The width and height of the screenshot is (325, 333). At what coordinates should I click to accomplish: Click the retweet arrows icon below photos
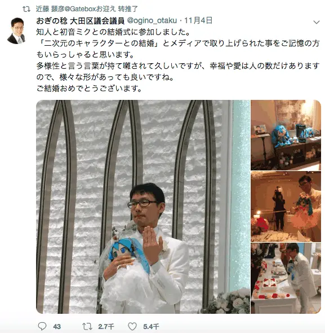point(87,326)
